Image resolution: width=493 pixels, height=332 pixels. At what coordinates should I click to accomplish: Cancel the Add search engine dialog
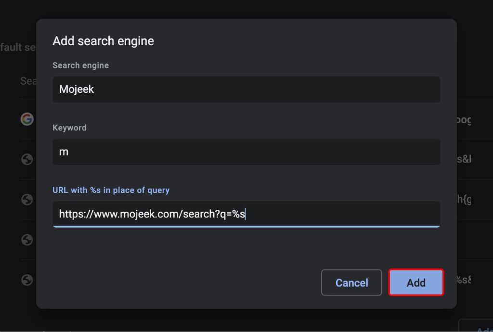coord(351,282)
